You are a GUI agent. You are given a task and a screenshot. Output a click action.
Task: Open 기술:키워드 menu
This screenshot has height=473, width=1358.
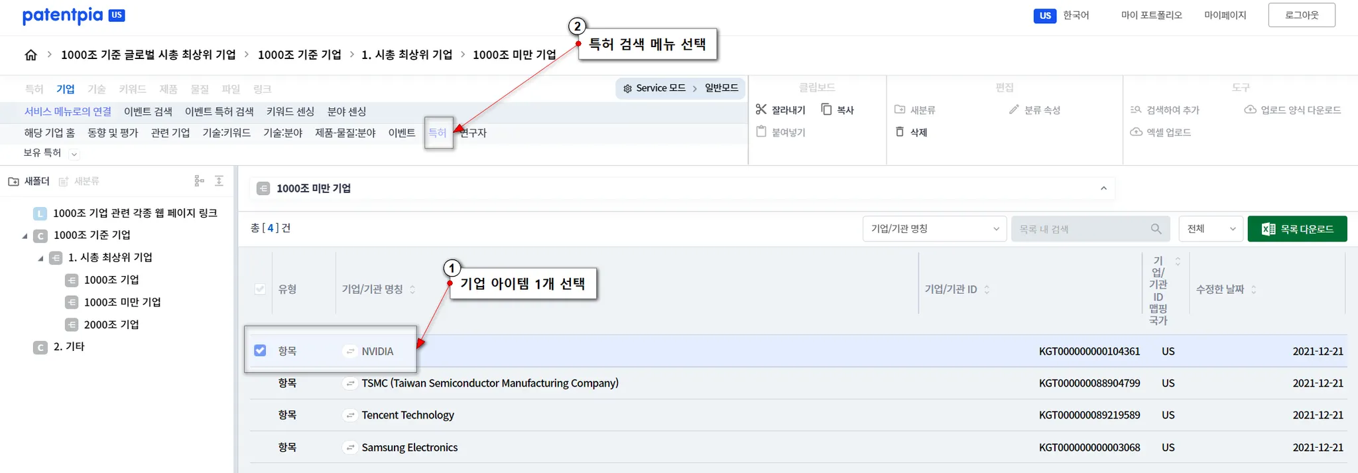coord(227,133)
